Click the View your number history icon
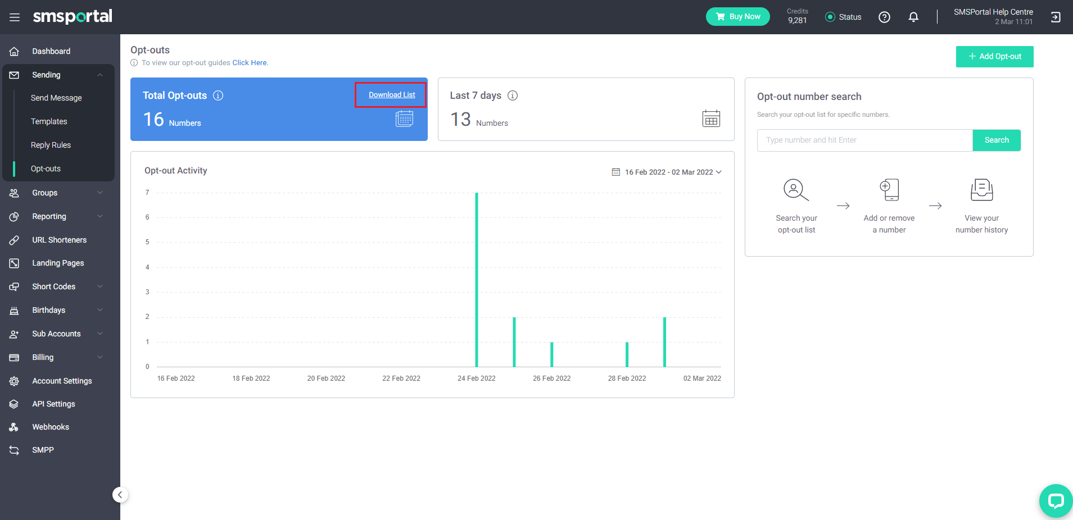 981,190
